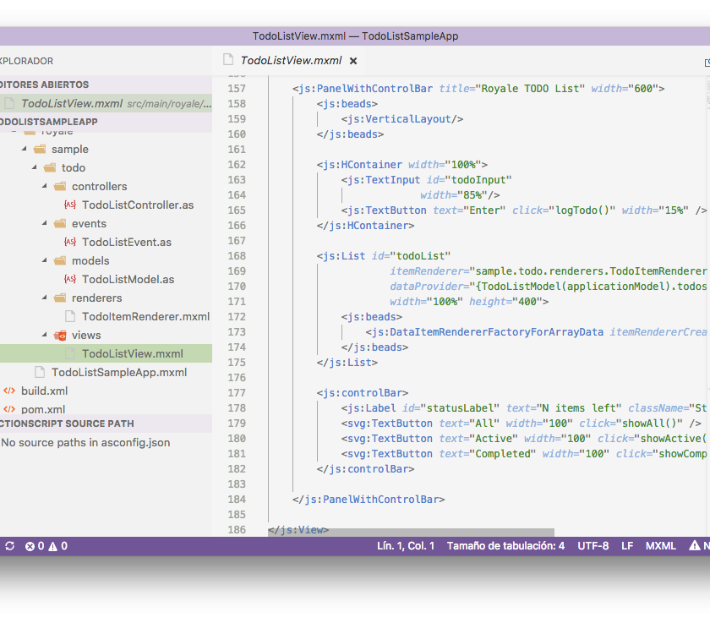710x623 pixels.
Task: Collapse the controllers folder arrow
Action: pos(44,186)
